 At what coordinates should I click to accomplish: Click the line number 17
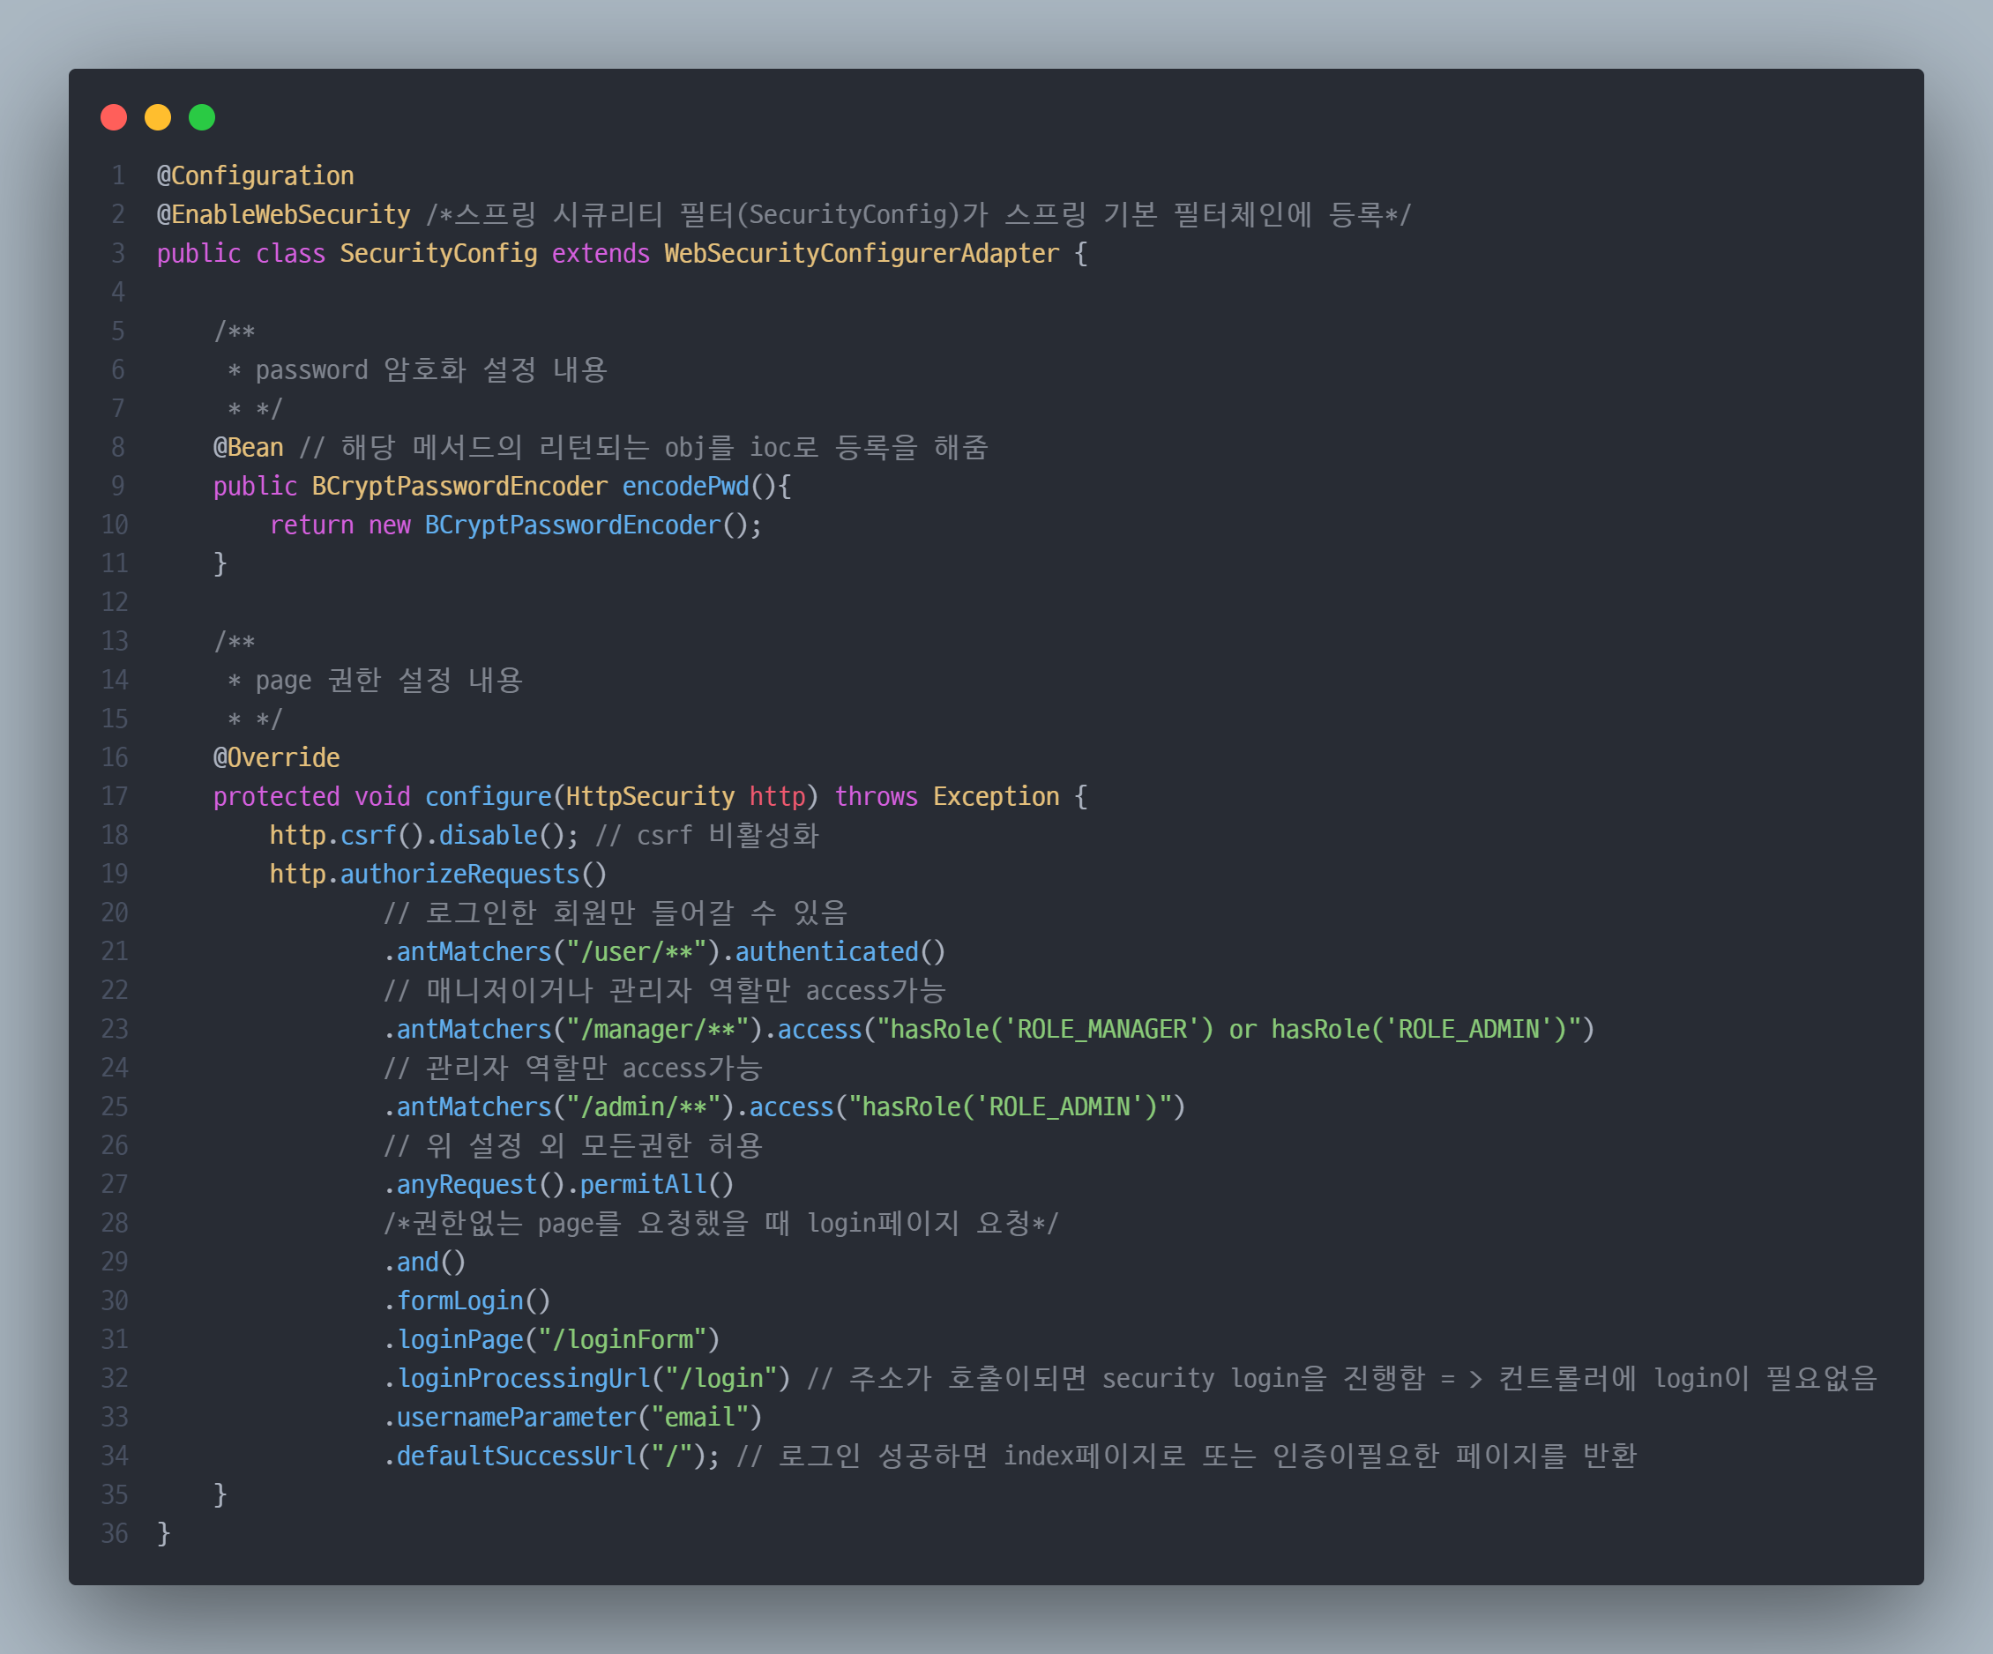[x=115, y=797]
